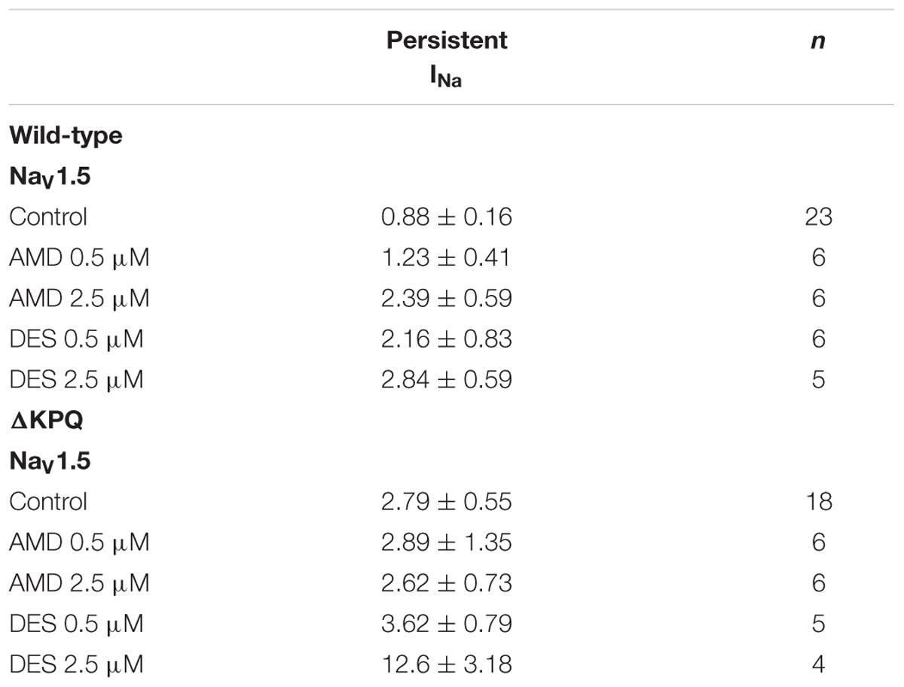Select the Wild-type section heading

pyautogui.click(x=66, y=136)
